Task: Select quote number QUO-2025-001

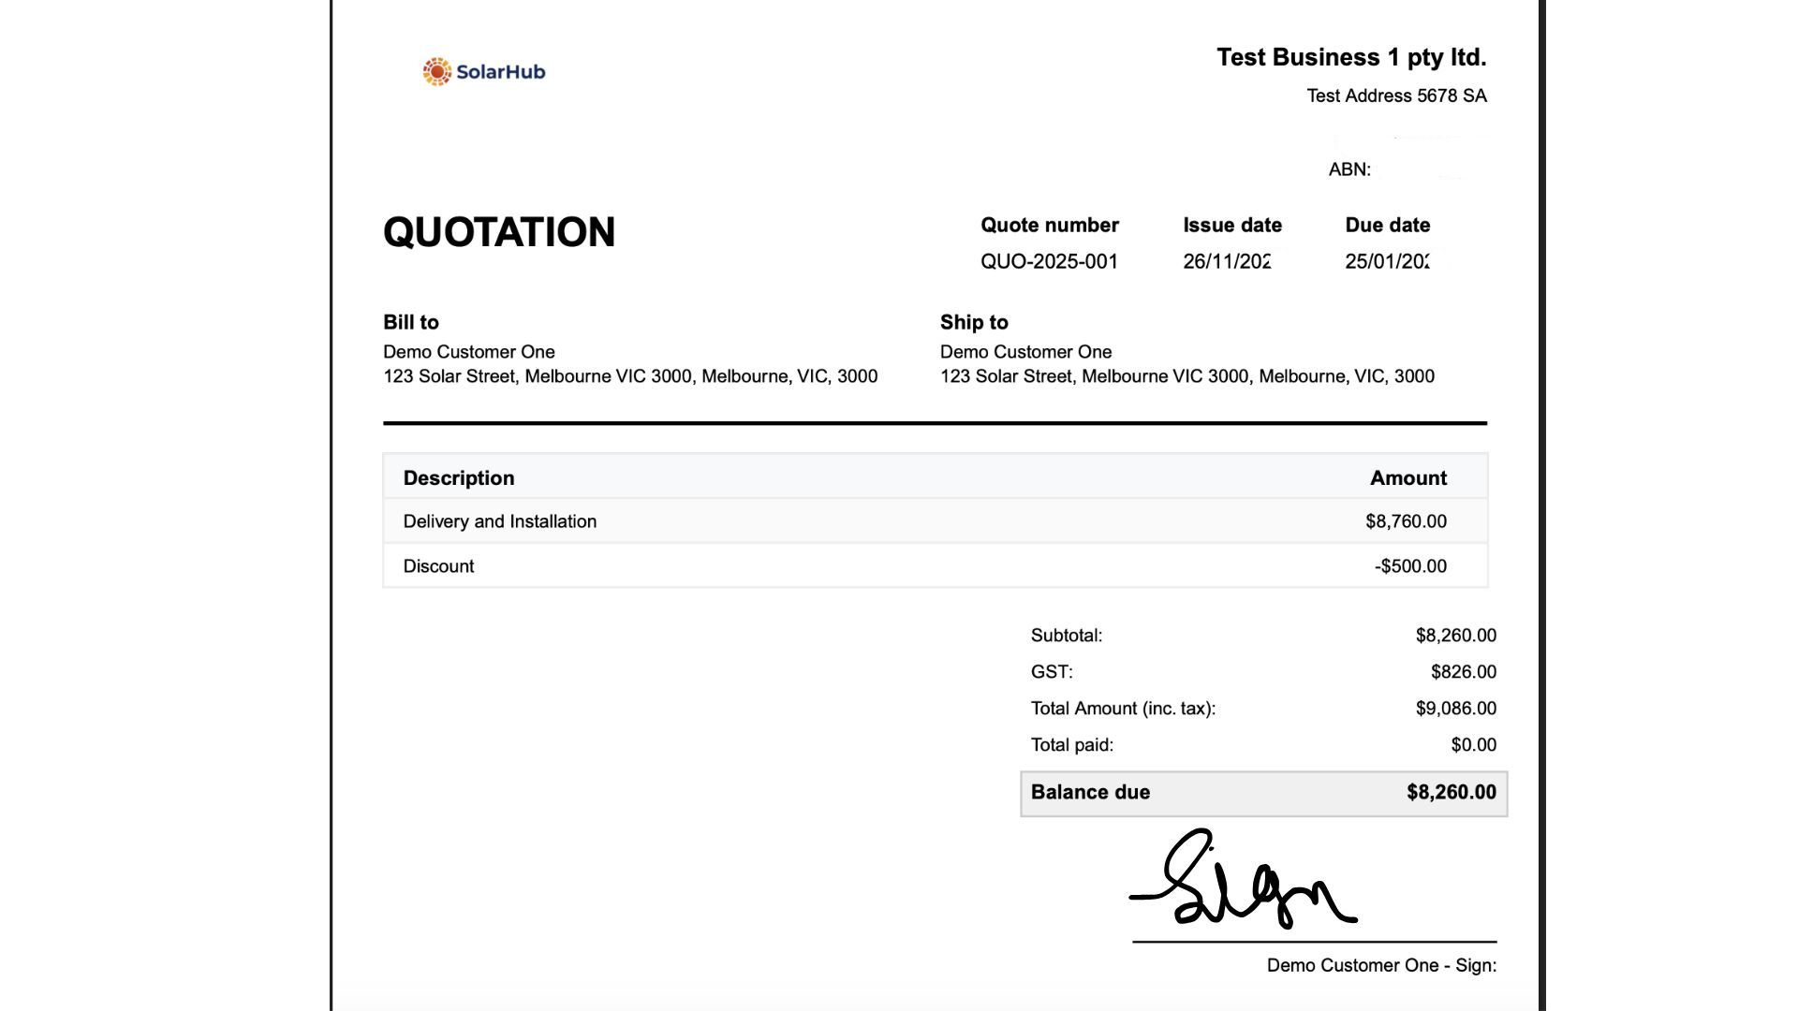Action: pyautogui.click(x=1049, y=262)
